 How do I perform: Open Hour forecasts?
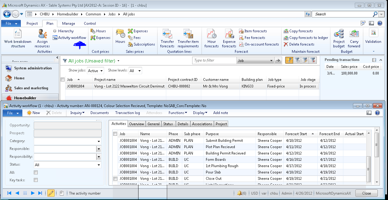pos(211,39)
